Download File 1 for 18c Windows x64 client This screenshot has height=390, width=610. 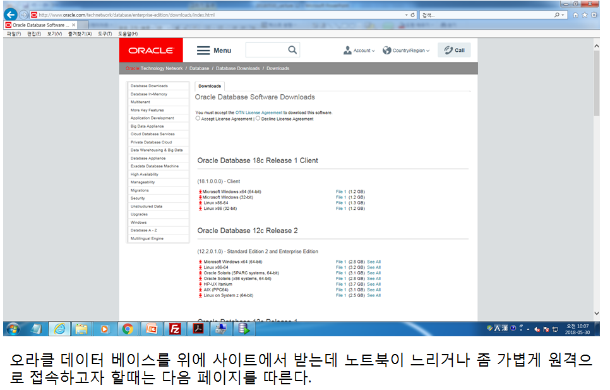pos(341,192)
